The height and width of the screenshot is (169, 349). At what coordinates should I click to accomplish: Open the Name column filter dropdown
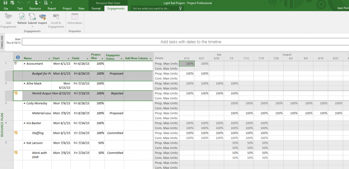click(49, 59)
